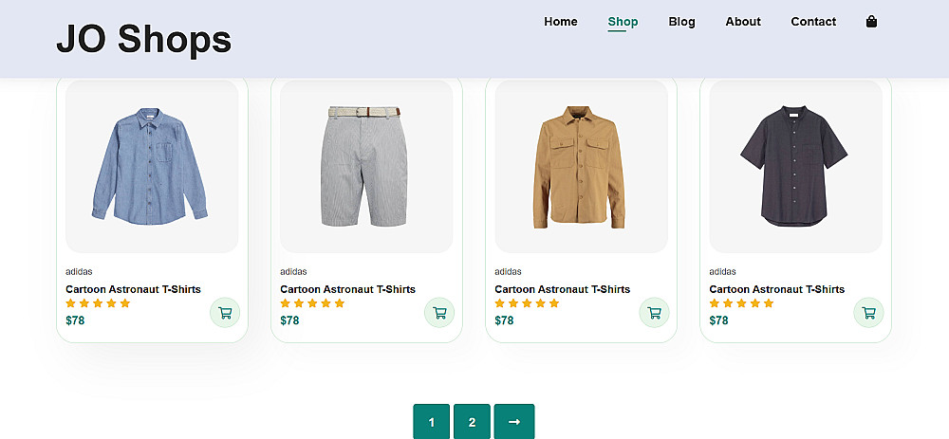
Task: Open the tan jacket product thumbnail
Action: click(581, 166)
